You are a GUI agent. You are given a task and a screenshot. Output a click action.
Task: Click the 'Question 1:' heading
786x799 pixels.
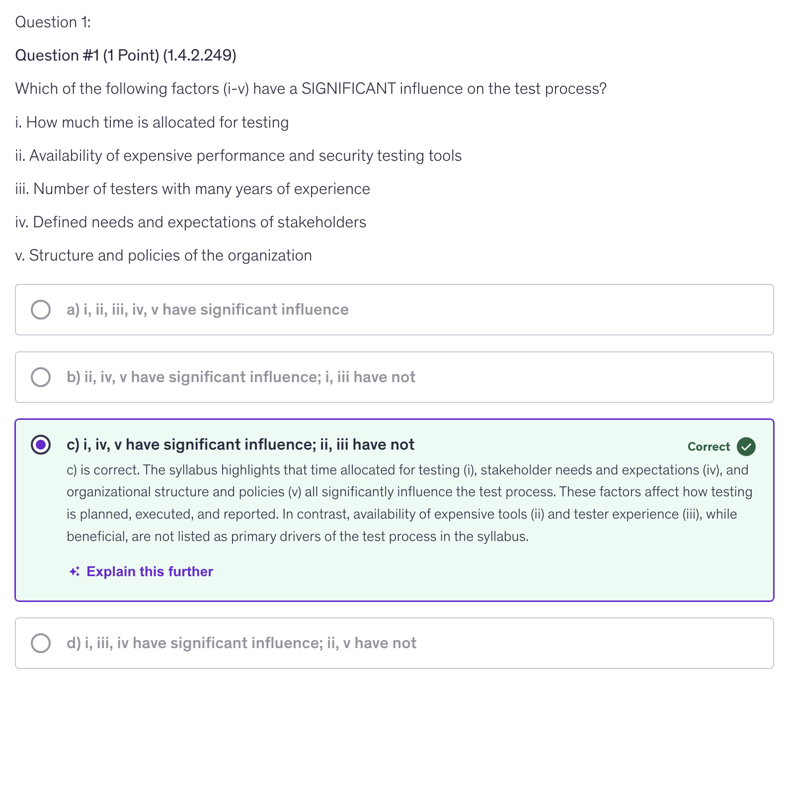point(53,22)
